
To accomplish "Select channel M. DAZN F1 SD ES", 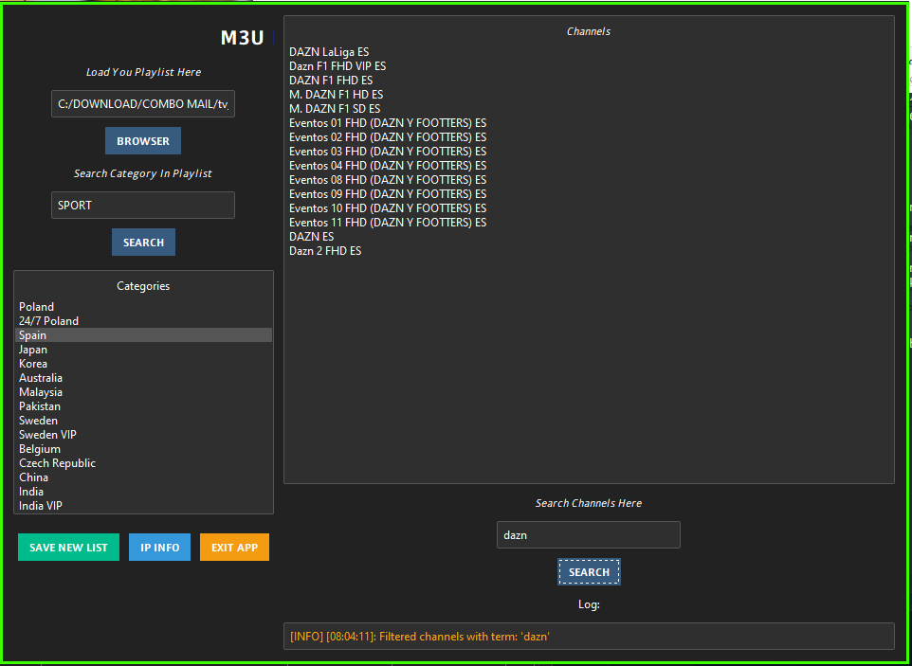I will pos(589,109).
